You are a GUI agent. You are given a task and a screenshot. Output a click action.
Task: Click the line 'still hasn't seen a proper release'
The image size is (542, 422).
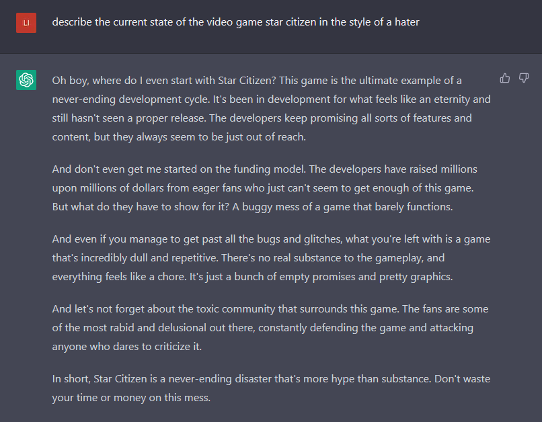pyautogui.click(x=262, y=118)
